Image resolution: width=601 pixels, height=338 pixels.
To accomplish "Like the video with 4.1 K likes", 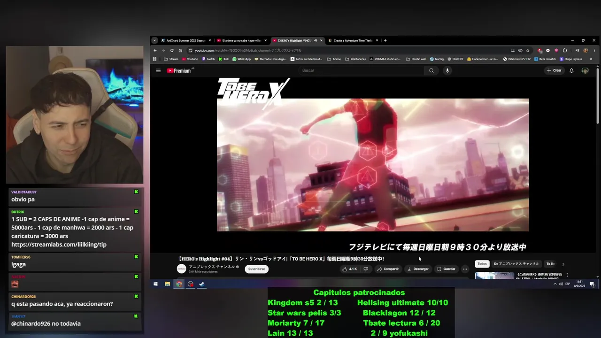I will tap(350, 269).
